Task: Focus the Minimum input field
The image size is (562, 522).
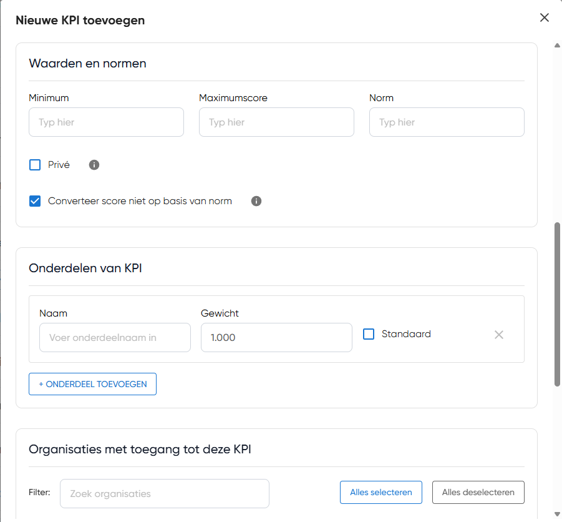Action: pos(106,122)
